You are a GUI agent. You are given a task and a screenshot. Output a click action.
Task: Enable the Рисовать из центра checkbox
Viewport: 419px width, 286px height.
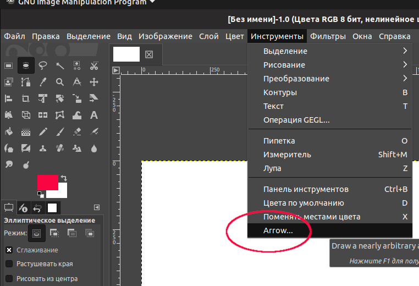pyautogui.click(x=9, y=278)
